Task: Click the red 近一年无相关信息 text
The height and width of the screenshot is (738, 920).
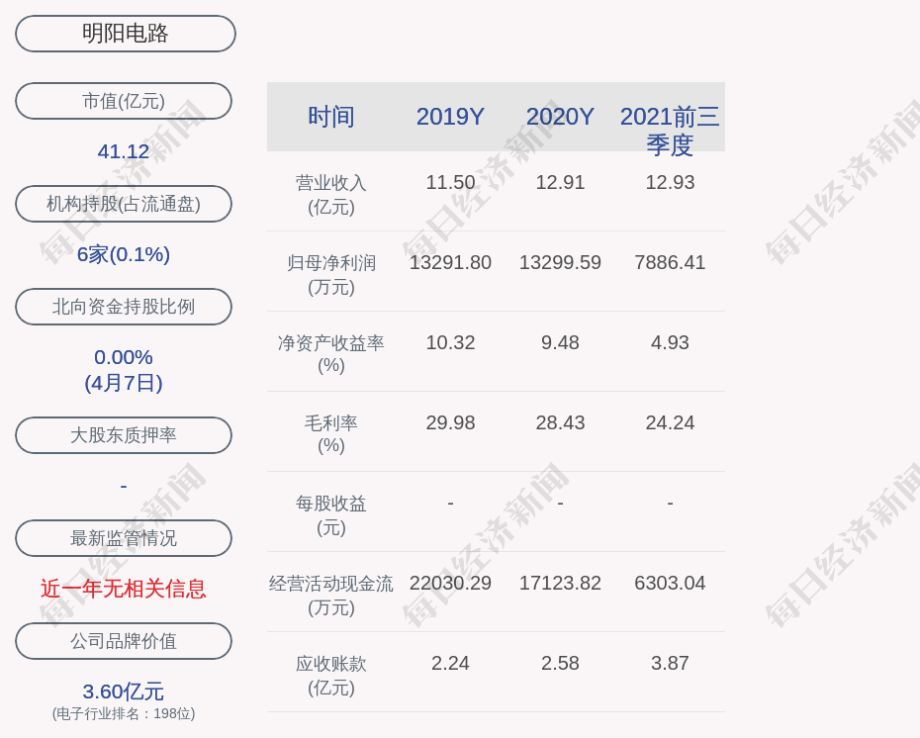Action: point(124,589)
